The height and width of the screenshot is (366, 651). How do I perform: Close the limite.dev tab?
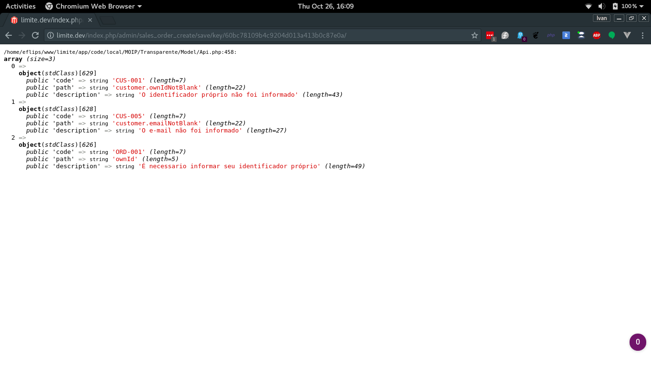(x=90, y=20)
